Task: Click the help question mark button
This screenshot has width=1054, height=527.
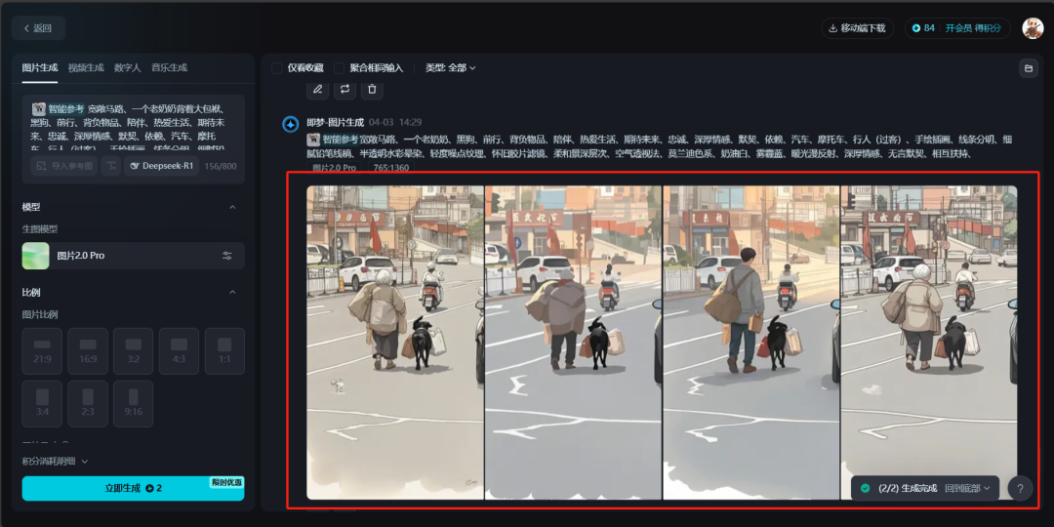Action: point(1020,489)
